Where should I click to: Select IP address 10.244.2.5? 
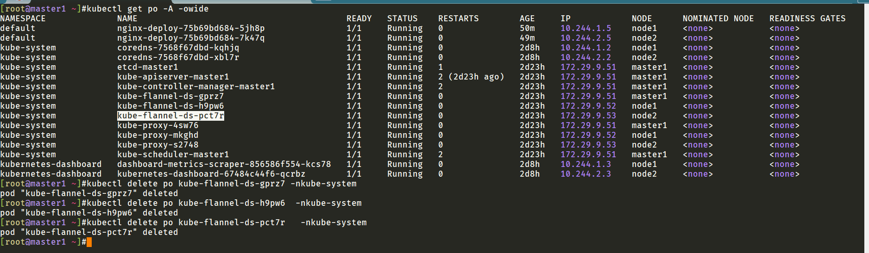(586, 38)
